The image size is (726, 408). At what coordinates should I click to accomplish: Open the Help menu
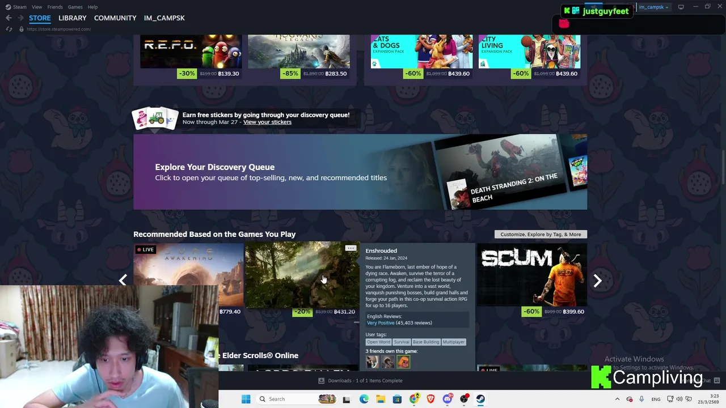point(92,7)
